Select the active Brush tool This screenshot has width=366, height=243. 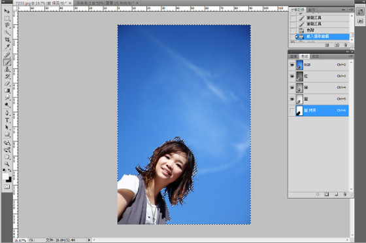click(x=7, y=62)
